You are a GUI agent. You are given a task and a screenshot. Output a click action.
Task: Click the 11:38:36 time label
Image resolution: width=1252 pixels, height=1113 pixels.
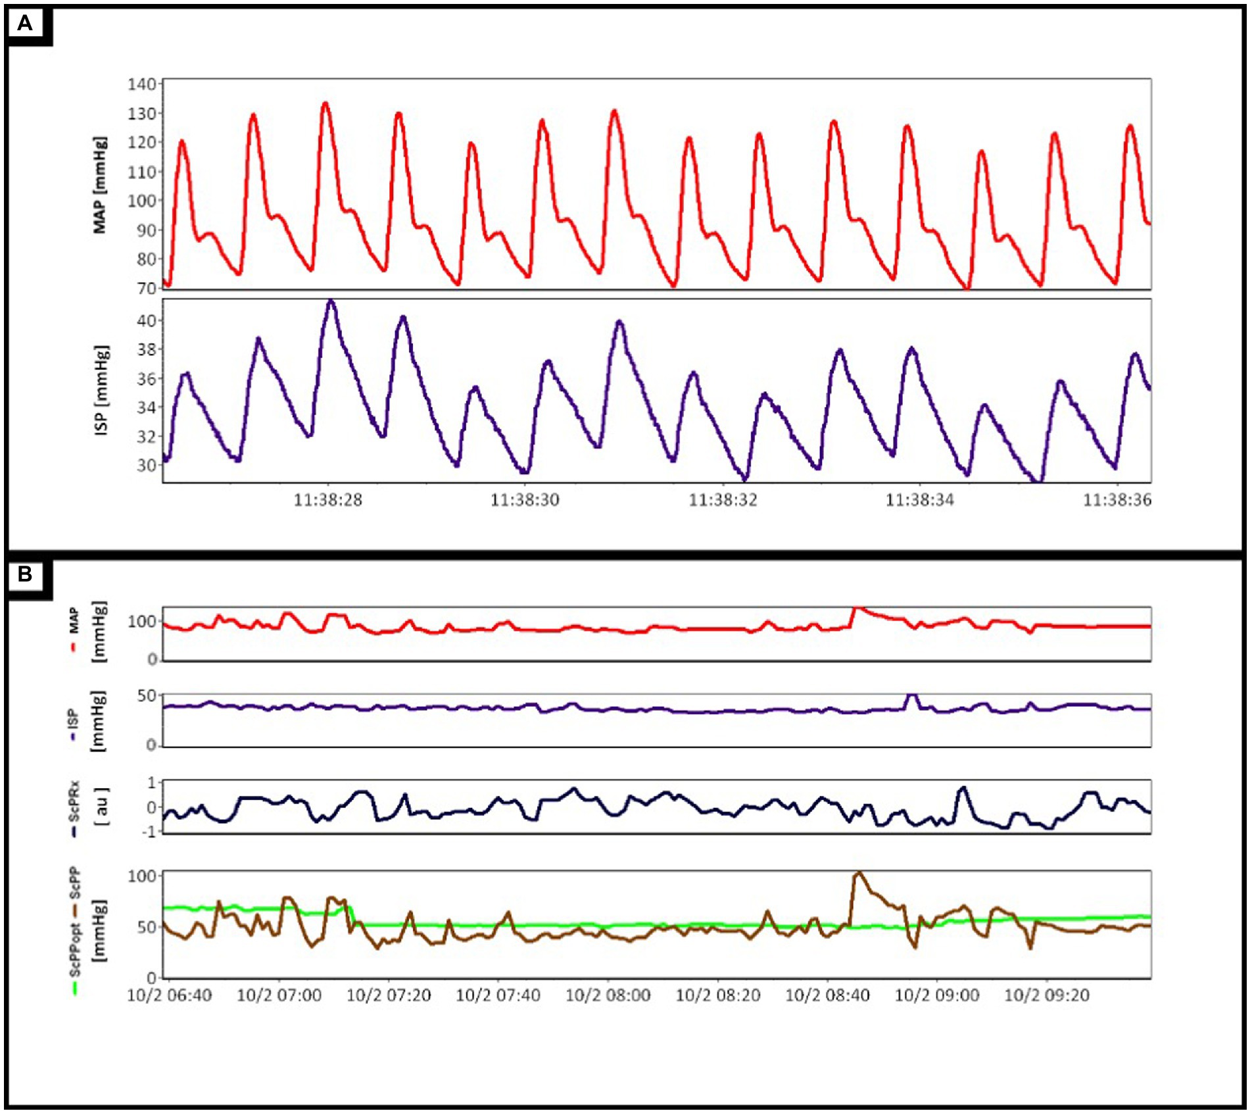click(x=1117, y=501)
